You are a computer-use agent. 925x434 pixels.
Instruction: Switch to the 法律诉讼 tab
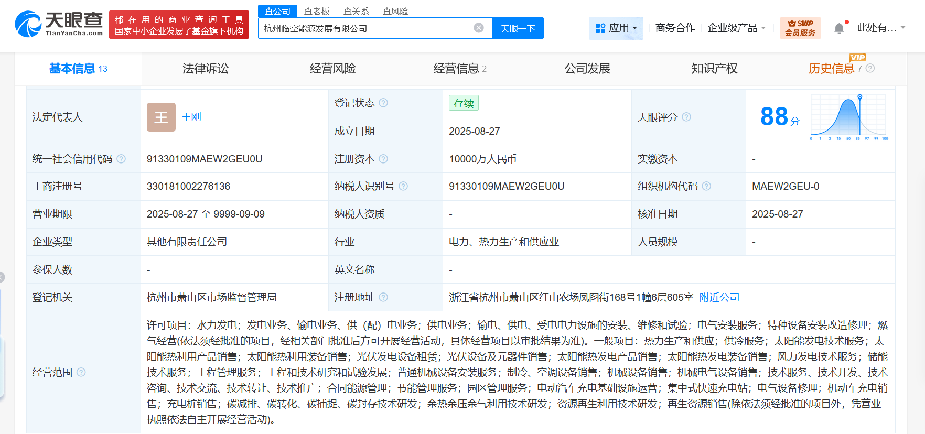[205, 69]
